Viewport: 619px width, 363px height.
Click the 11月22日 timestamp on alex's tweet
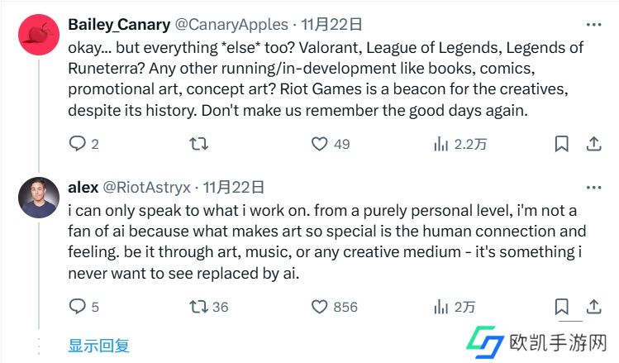(234, 187)
